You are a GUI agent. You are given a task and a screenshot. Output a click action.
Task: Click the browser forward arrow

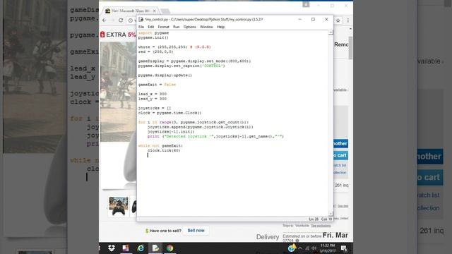[x=113, y=20]
